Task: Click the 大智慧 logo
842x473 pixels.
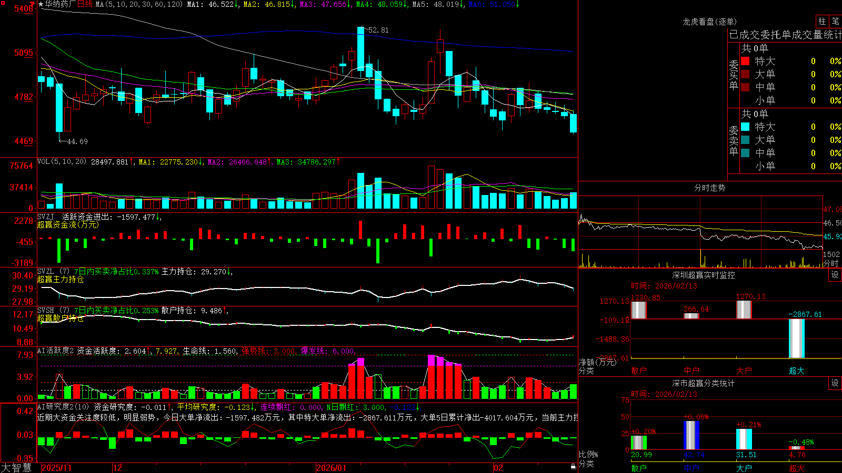Action: coord(16,468)
